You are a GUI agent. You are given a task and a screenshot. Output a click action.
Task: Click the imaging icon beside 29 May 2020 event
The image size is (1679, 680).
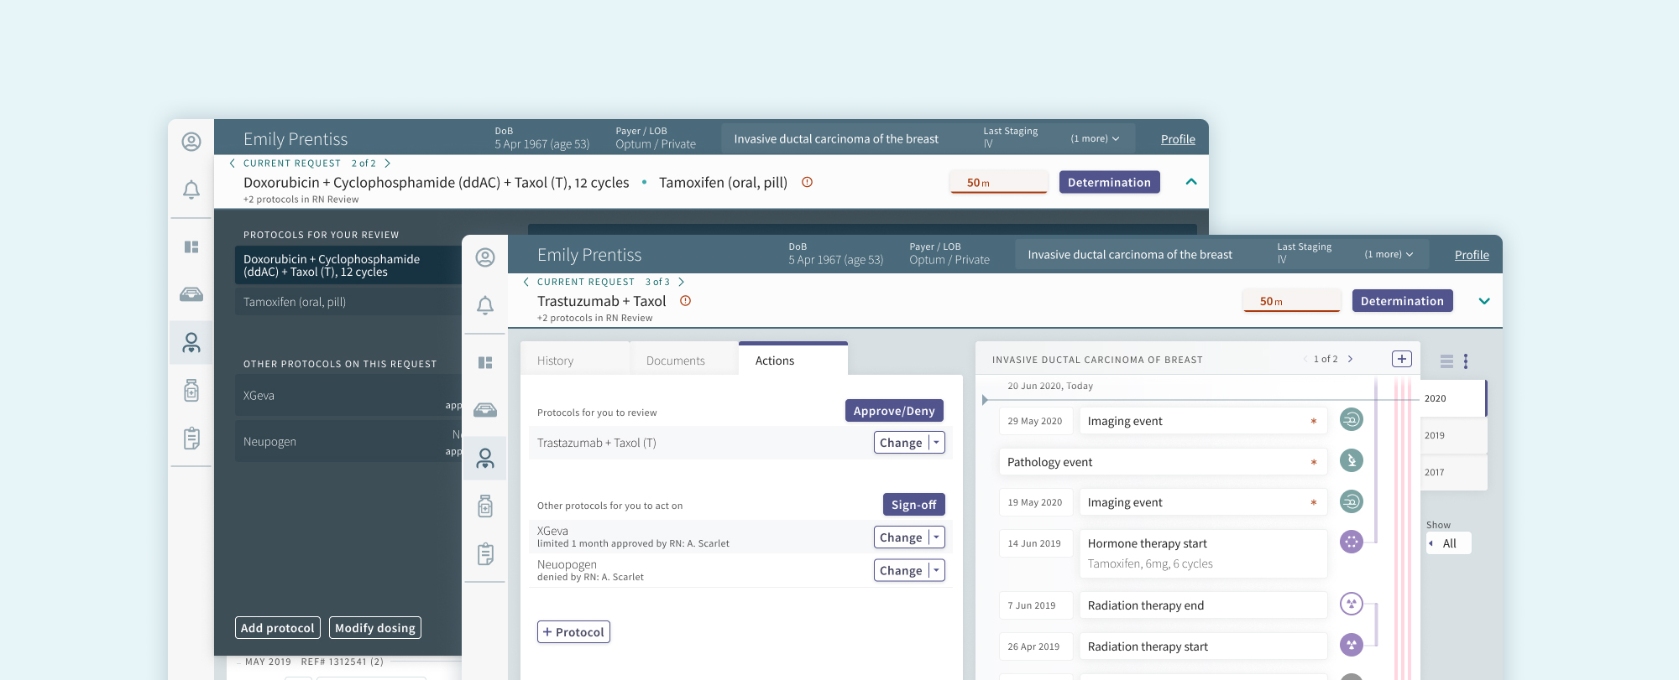click(x=1351, y=419)
